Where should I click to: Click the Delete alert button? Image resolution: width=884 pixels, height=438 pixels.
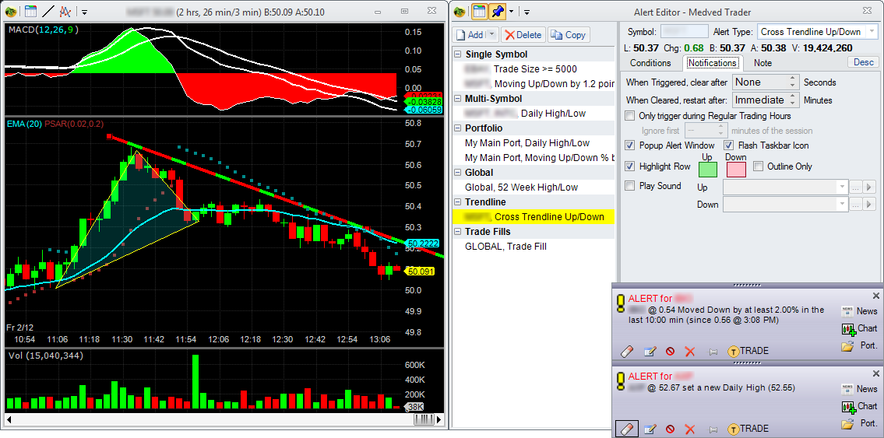click(x=523, y=35)
